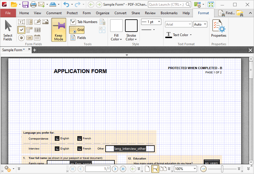This screenshot has width=254, height=174.
Task: Open the stroke width 1 pt dropdown
Action: pos(151,22)
